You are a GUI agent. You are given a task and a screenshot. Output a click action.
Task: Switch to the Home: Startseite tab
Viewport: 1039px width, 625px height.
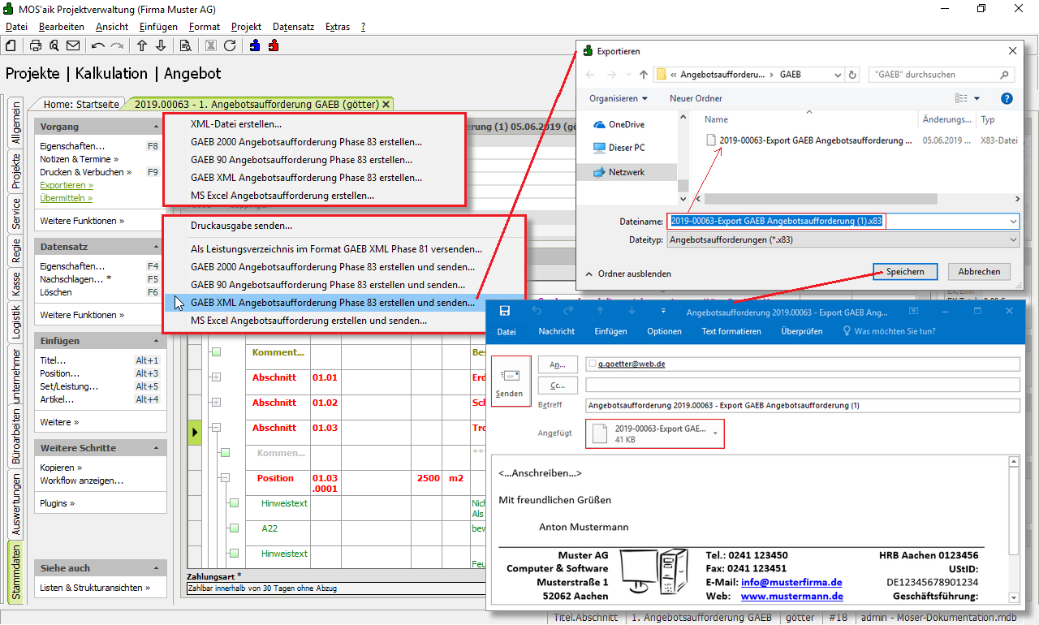[80, 104]
